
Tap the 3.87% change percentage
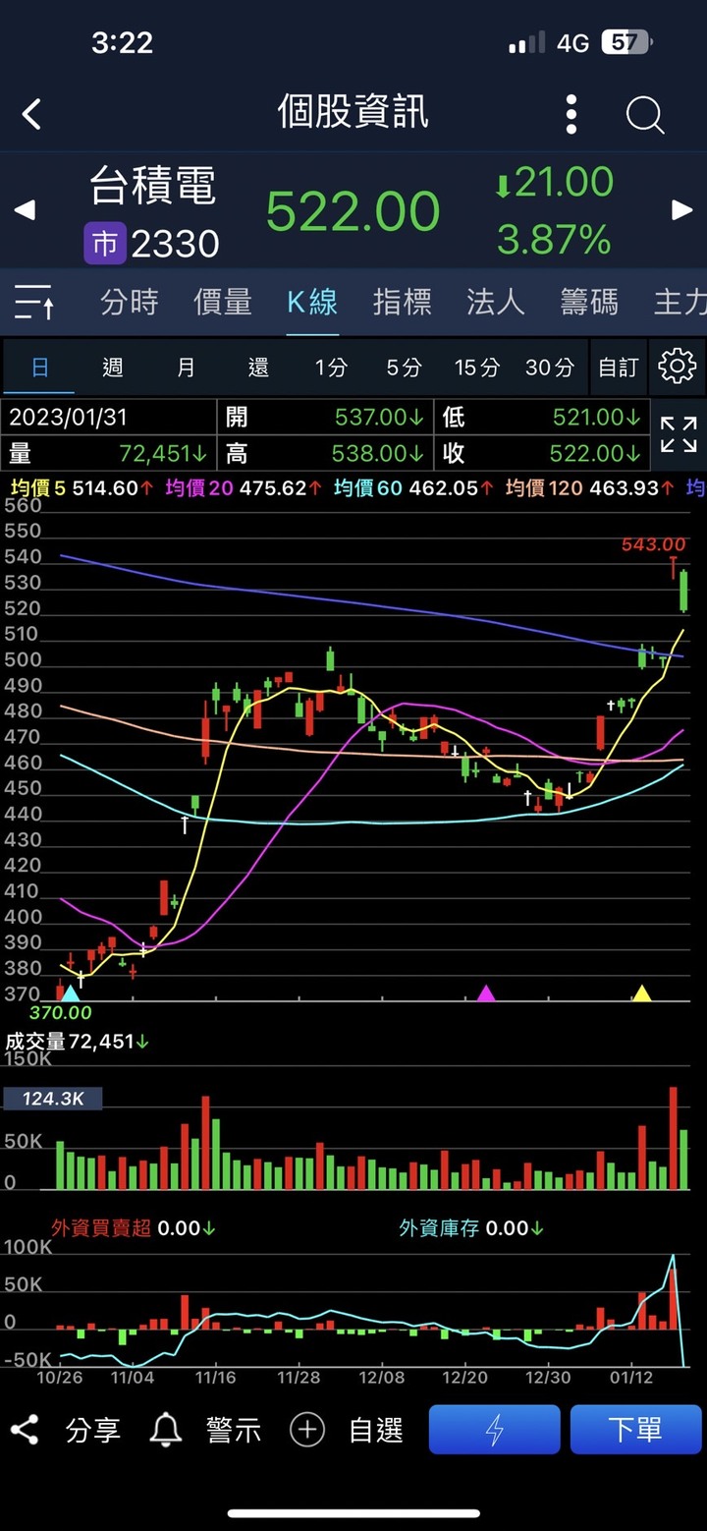pos(554,239)
